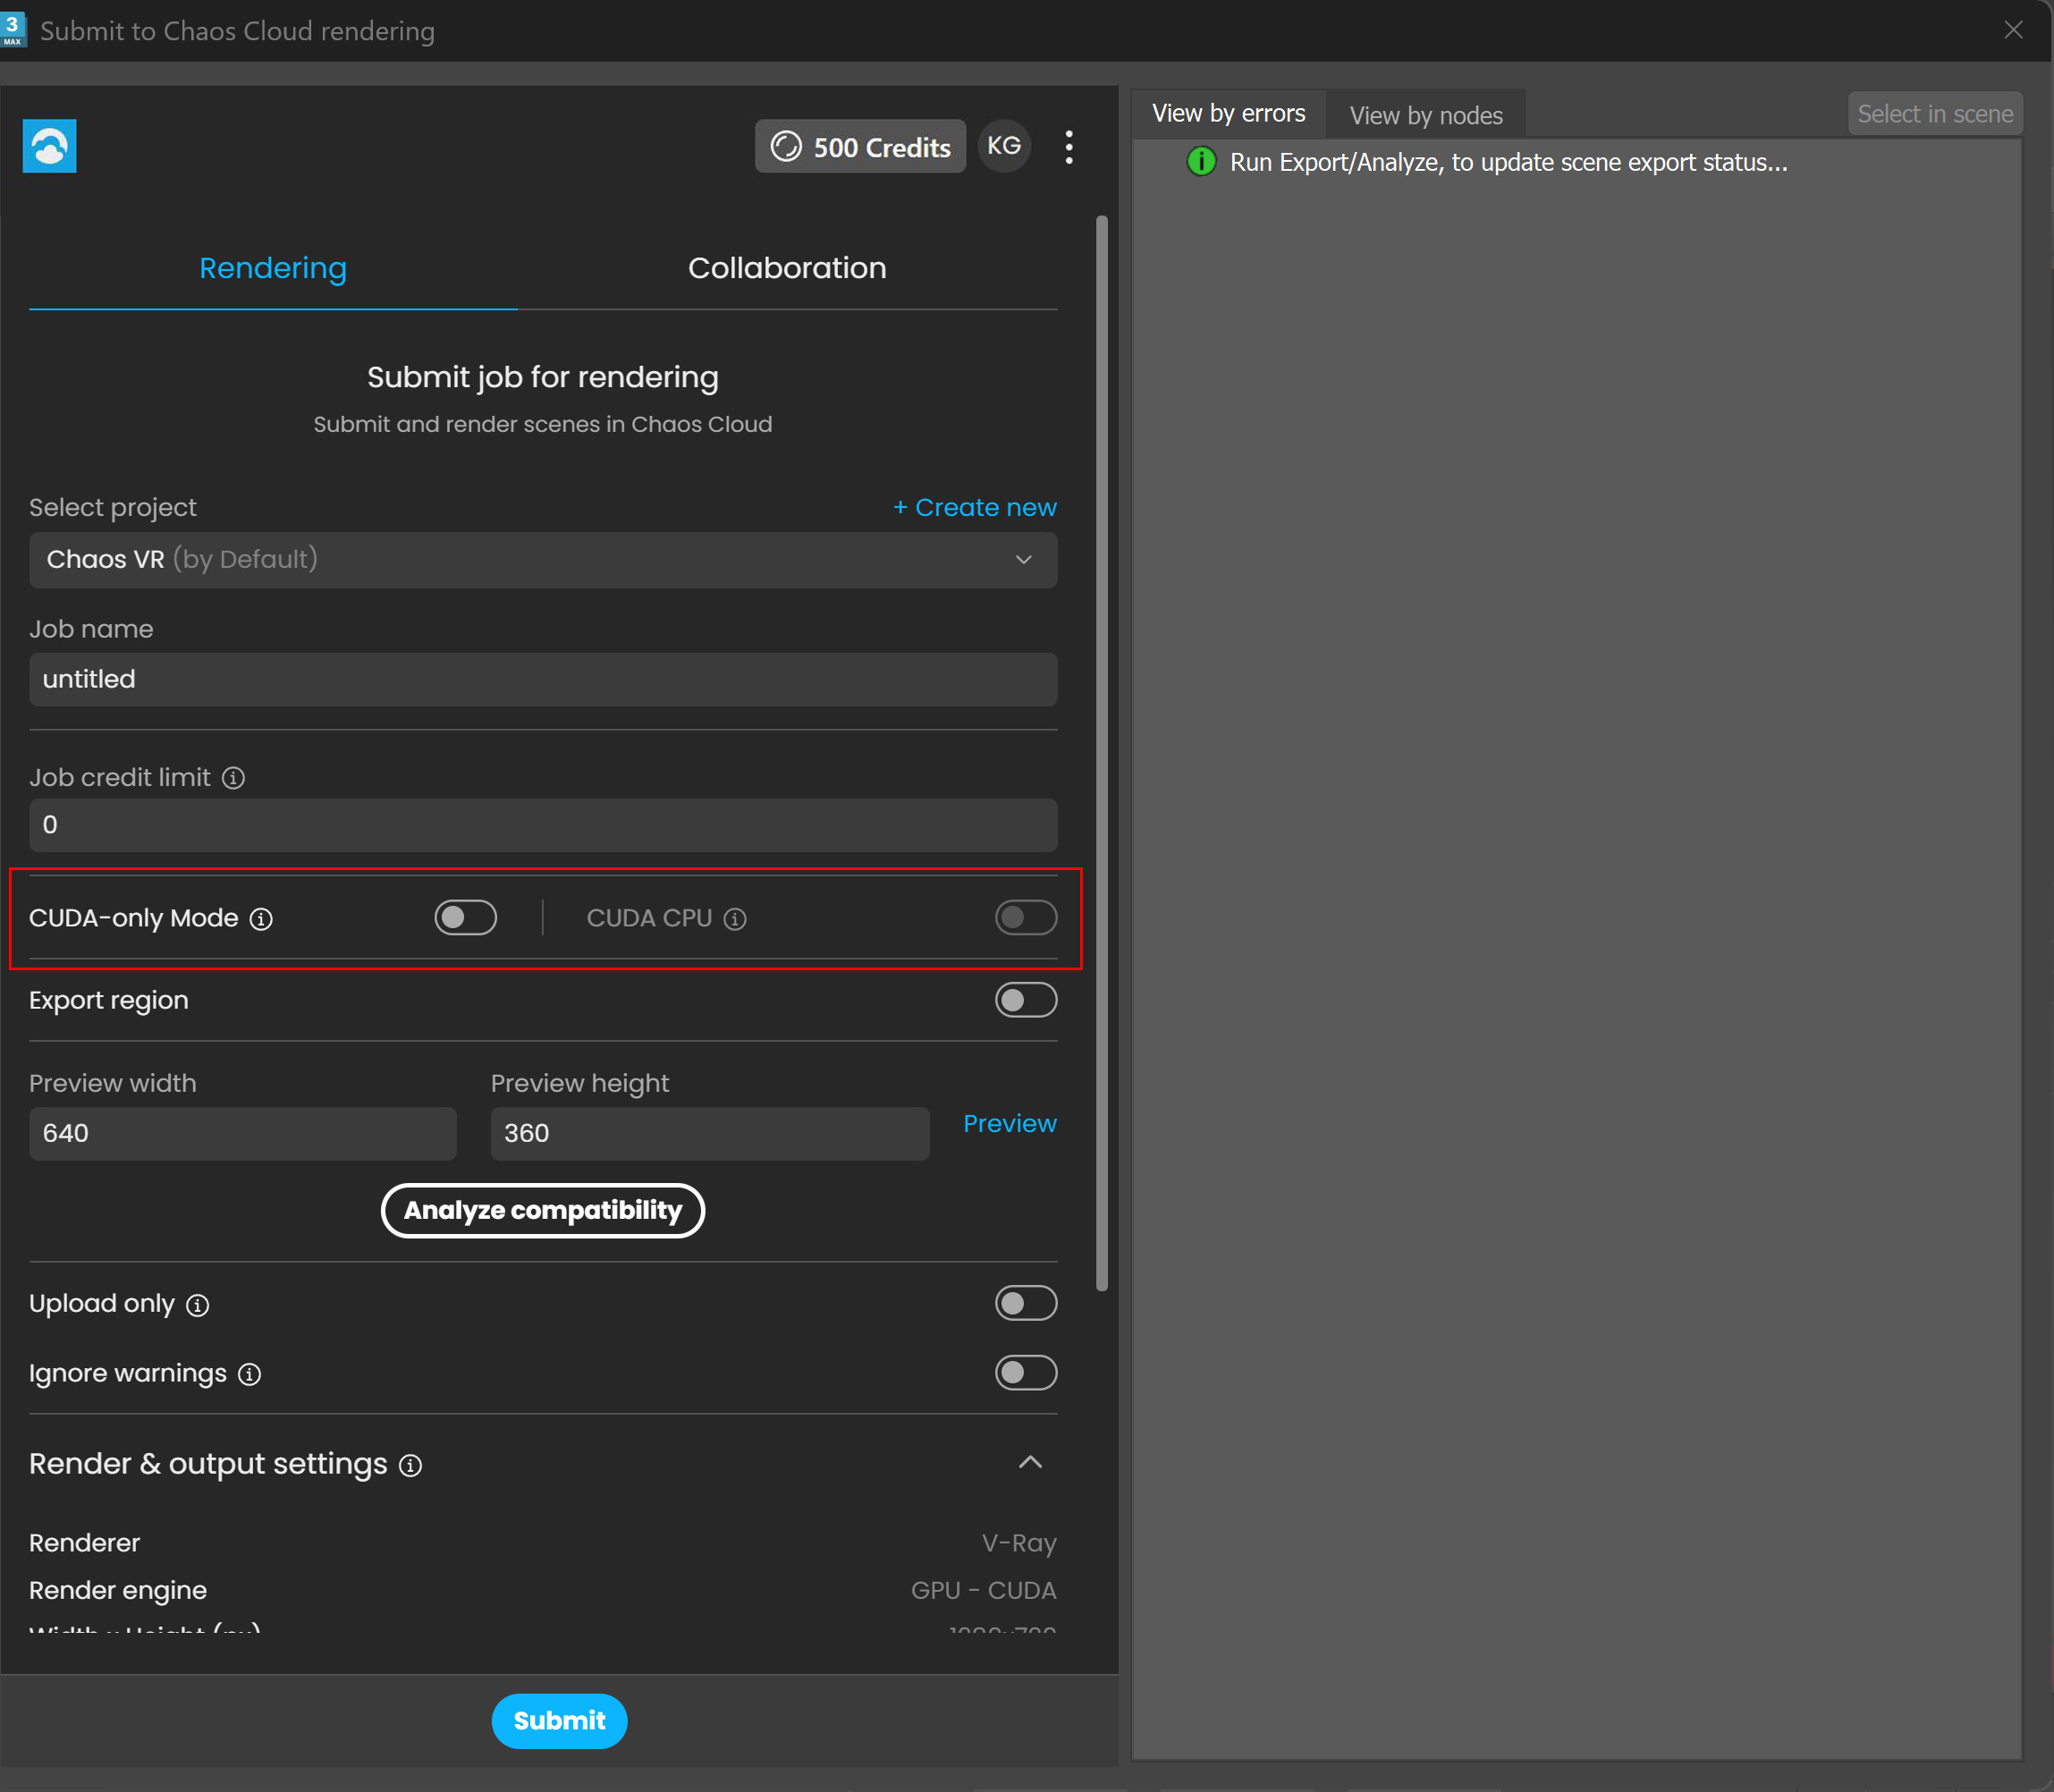Collapse Render & output settings section
The width and height of the screenshot is (2054, 1792).
1030,1463
